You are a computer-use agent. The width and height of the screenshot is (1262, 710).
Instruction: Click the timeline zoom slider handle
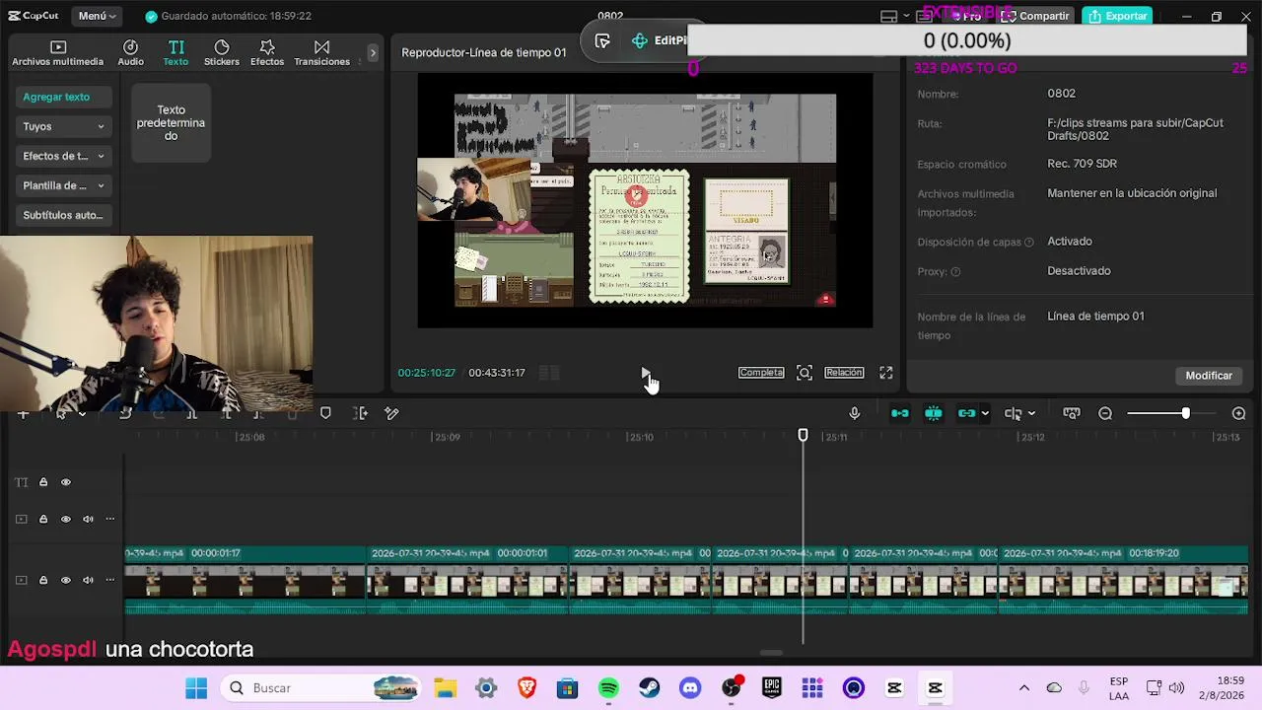[1185, 413]
